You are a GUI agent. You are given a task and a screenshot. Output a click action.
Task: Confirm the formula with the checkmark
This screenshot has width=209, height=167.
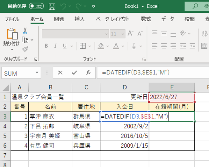[x=74, y=73]
